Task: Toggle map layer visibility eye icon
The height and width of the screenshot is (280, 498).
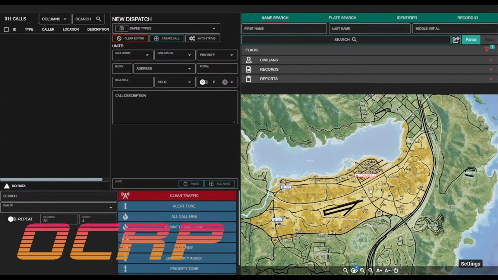Action: click(354, 270)
